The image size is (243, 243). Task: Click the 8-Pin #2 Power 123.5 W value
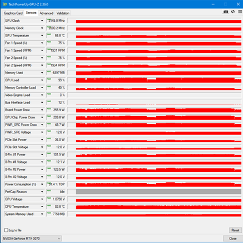point(56,169)
